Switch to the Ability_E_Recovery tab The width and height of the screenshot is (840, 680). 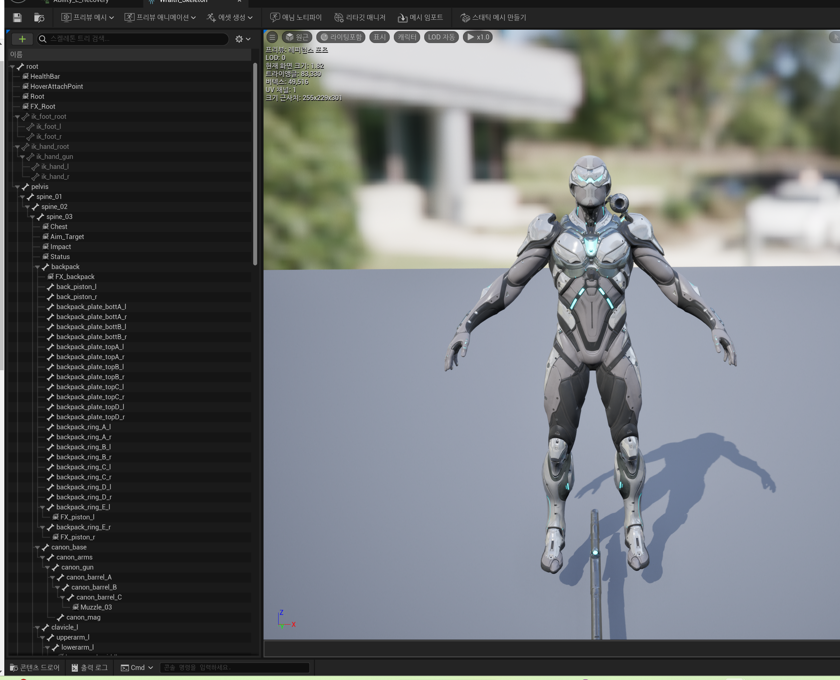click(x=81, y=1)
